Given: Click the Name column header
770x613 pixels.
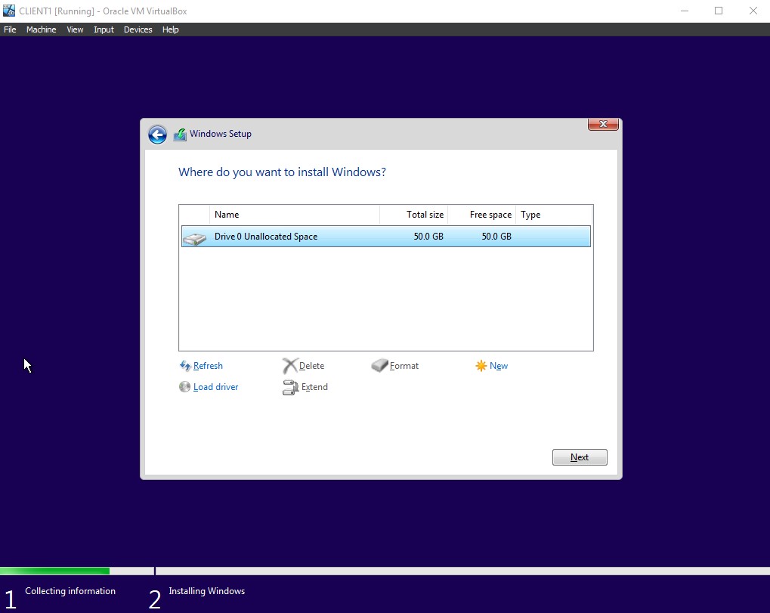Looking at the screenshot, I should pyautogui.click(x=295, y=215).
